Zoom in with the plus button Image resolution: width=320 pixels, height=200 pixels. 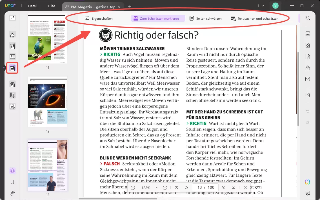165,188
